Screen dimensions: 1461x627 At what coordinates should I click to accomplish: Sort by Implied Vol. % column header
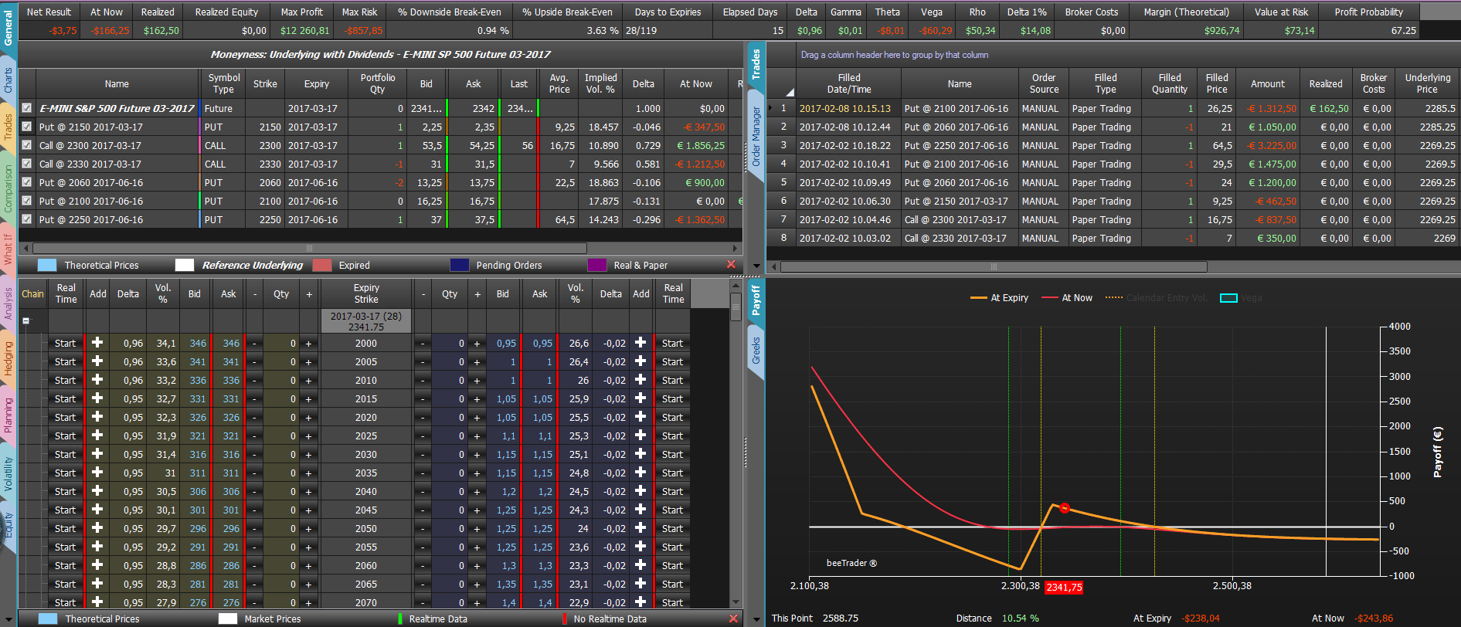[x=600, y=83]
